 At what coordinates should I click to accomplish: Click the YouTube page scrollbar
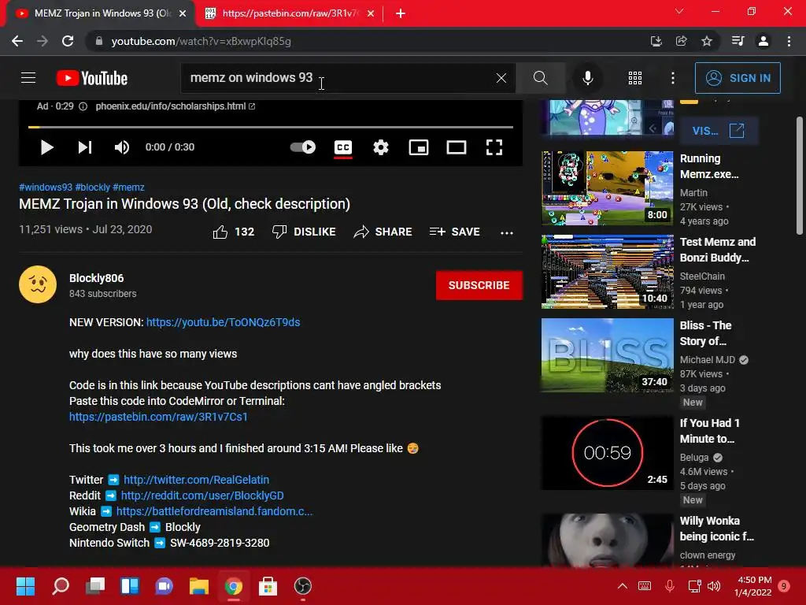(800, 175)
